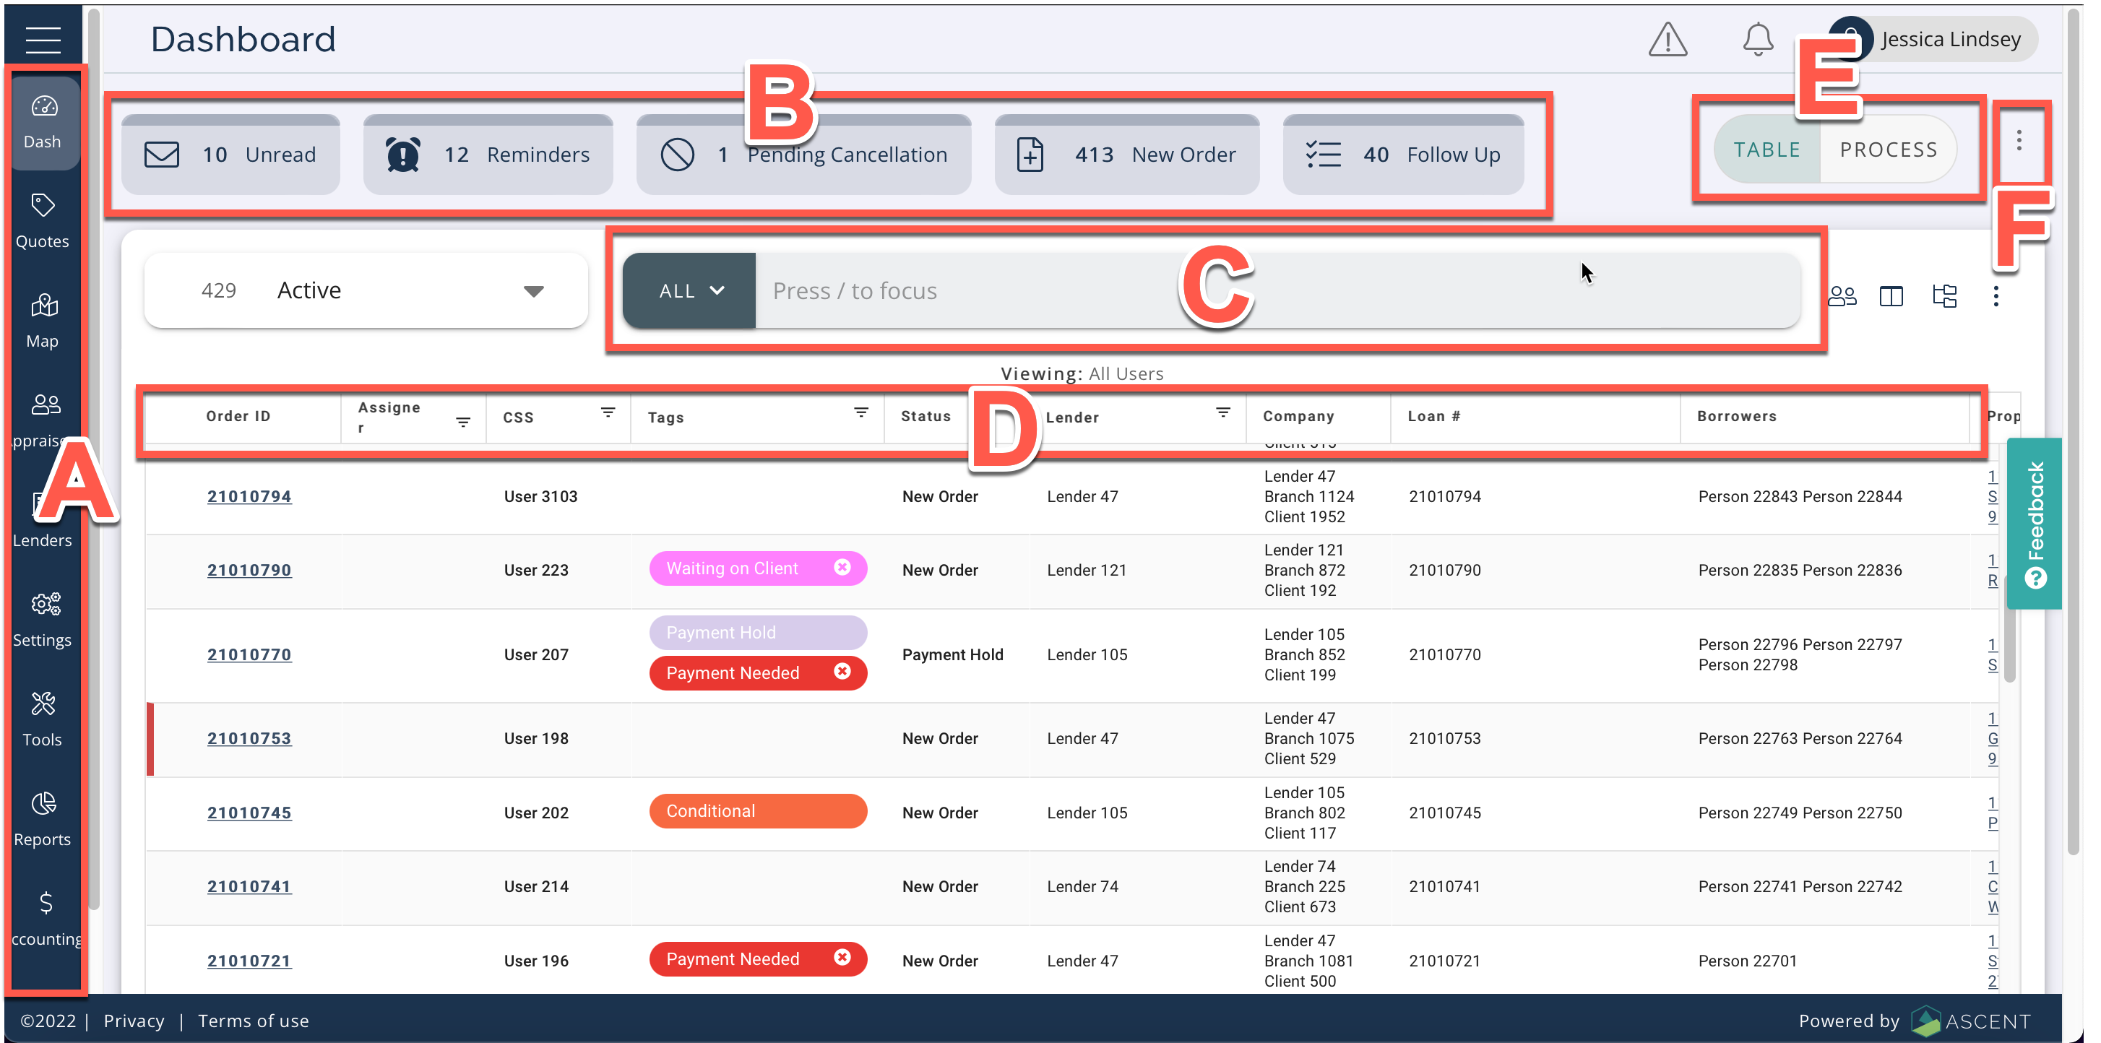
Task: Open the hamburger menu icon
Action: tap(43, 38)
